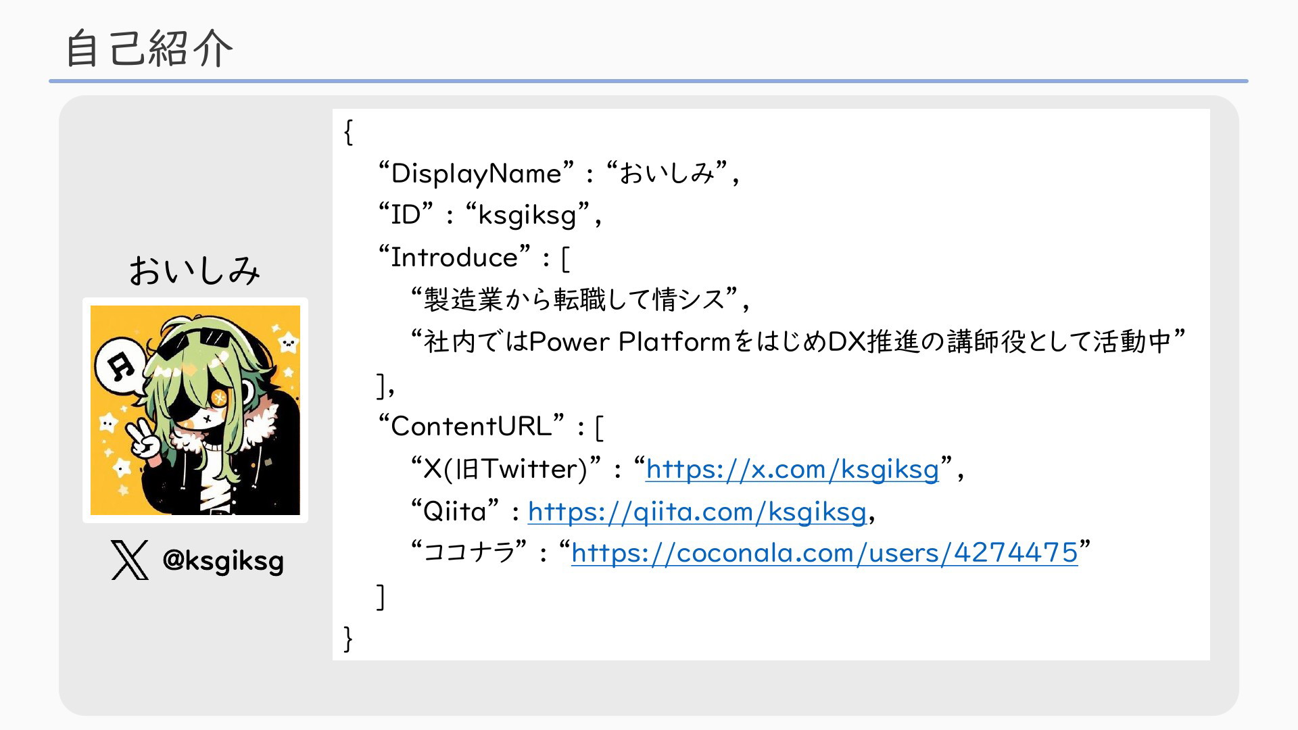This screenshot has height=730, width=1298.
Task: Open the qiita.com/ksgiksg link
Action: tap(697, 512)
